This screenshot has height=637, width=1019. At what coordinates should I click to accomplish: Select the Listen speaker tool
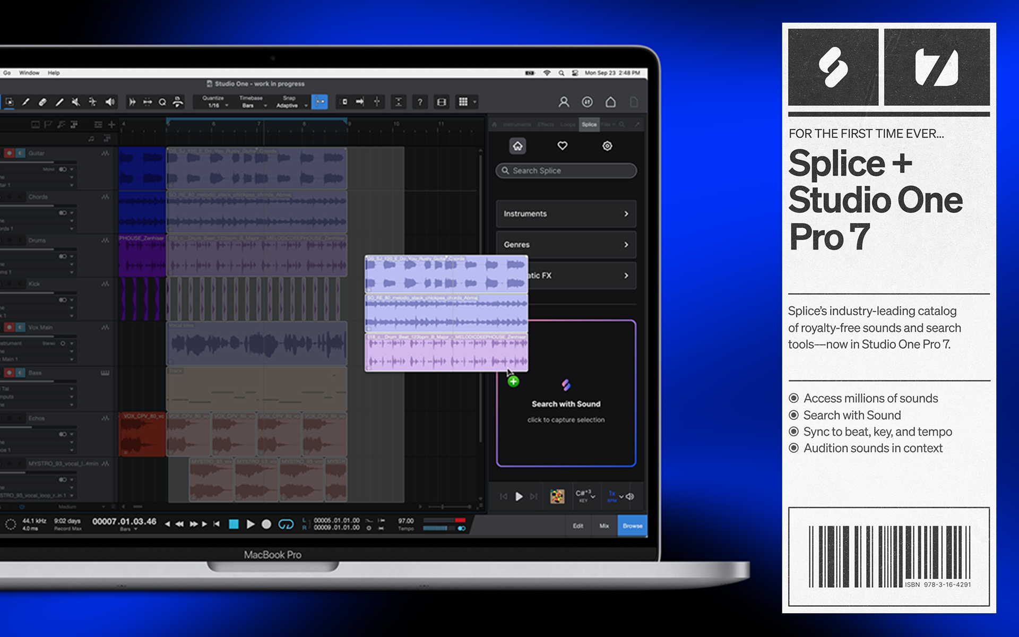pyautogui.click(x=110, y=102)
